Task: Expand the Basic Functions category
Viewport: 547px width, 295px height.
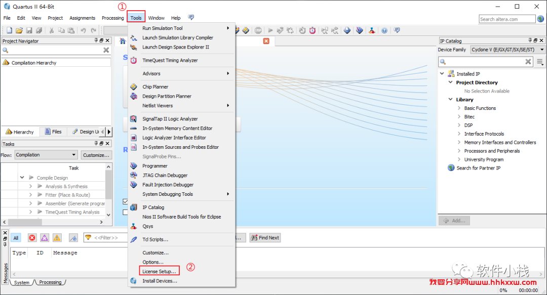Action: (x=459, y=108)
